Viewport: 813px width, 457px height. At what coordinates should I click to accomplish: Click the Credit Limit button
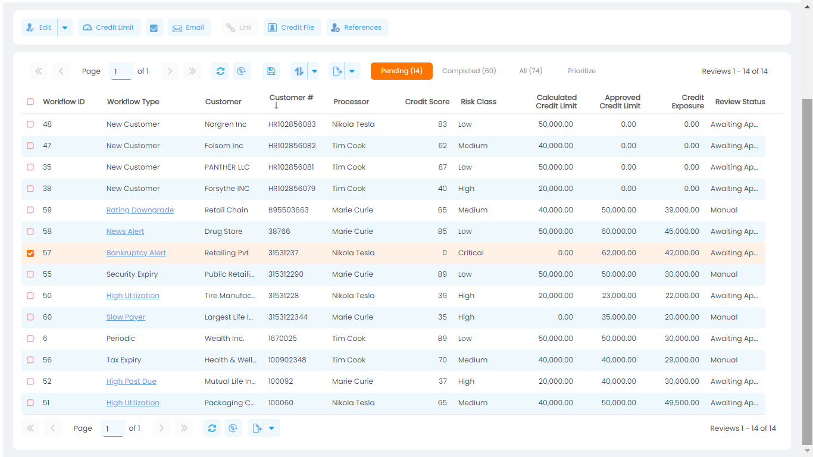109,28
